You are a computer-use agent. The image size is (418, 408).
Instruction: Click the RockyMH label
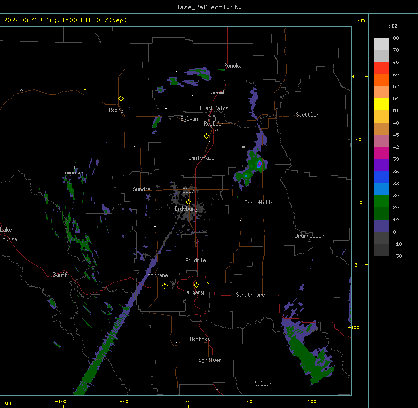click(x=119, y=110)
